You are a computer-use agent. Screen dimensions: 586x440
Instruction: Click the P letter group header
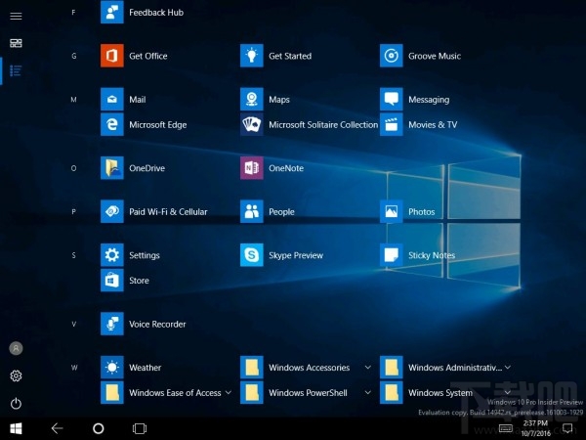[x=73, y=212]
